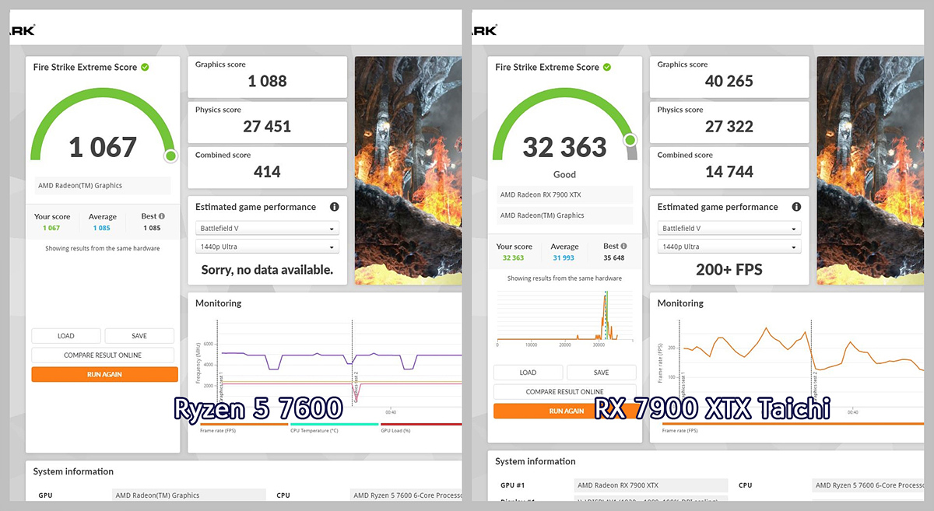This screenshot has height=511, width=934.
Task: Click Physics score 27 451 value
Action: tap(267, 126)
